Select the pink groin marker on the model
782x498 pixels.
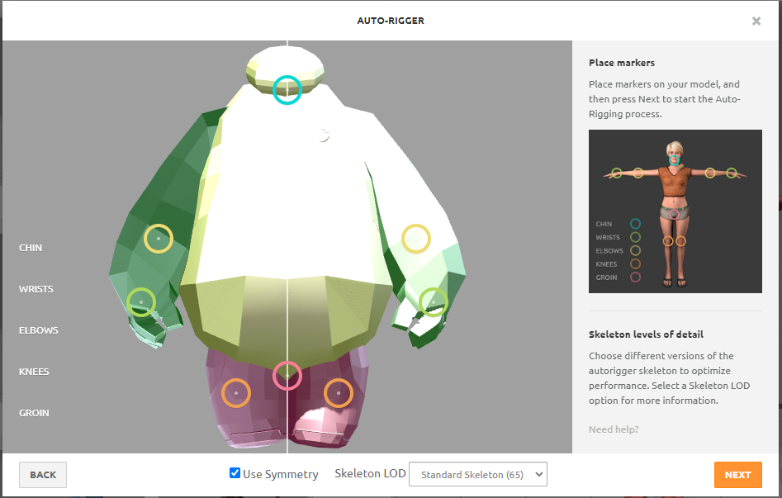(287, 376)
